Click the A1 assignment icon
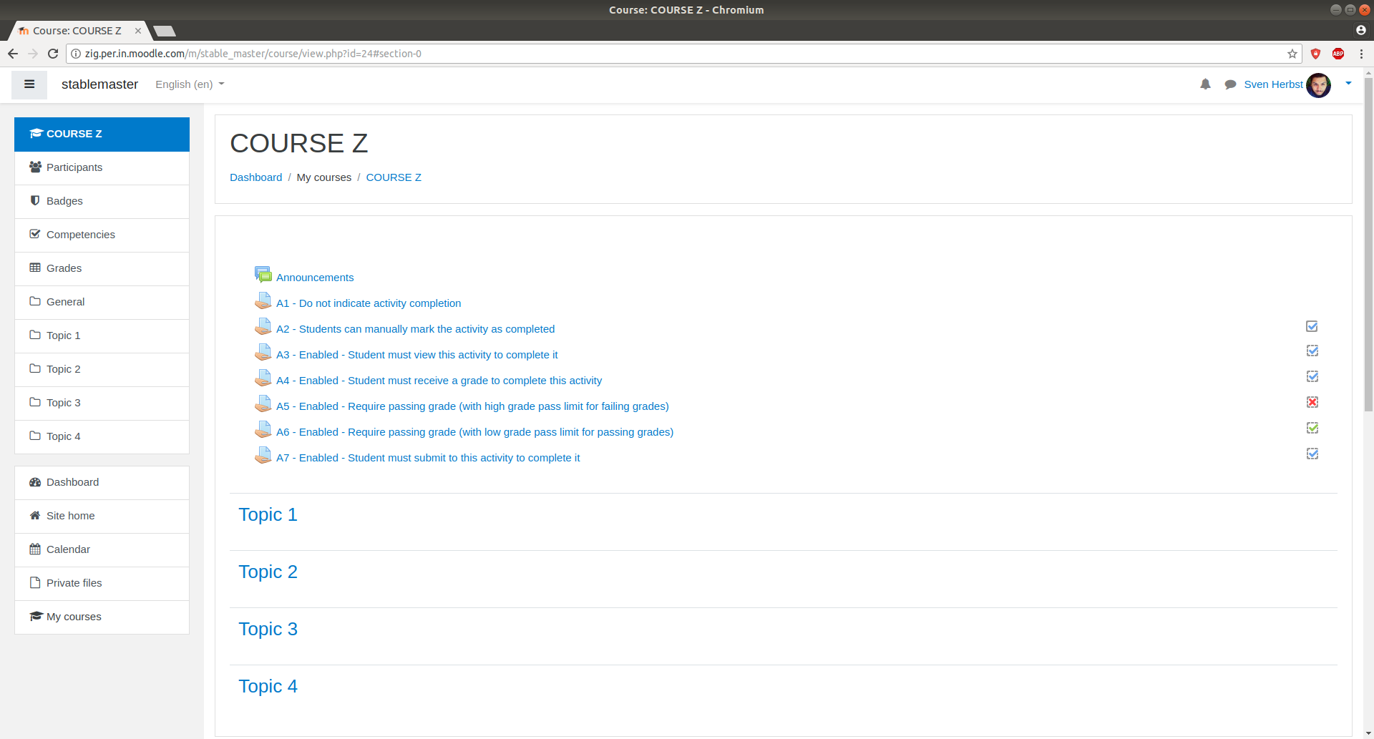The height and width of the screenshot is (739, 1374). (x=263, y=300)
